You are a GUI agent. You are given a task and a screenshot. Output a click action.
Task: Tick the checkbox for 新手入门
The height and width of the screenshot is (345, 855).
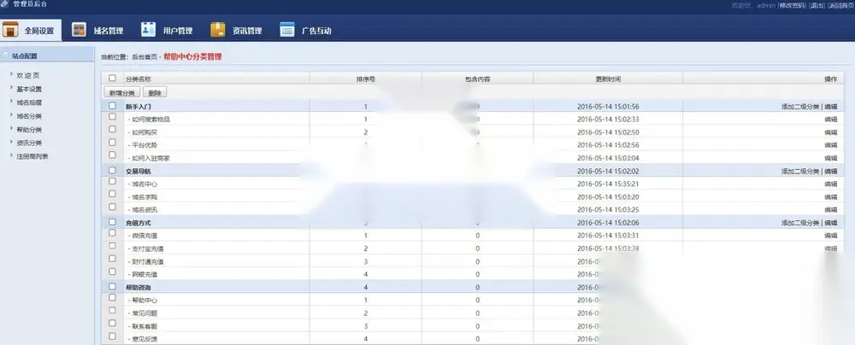[112, 106]
